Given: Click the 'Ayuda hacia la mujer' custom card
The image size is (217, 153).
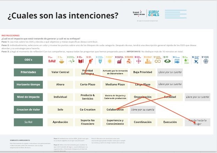Looking at the screenshot, I should pyautogui.click(x=197, y=122).
